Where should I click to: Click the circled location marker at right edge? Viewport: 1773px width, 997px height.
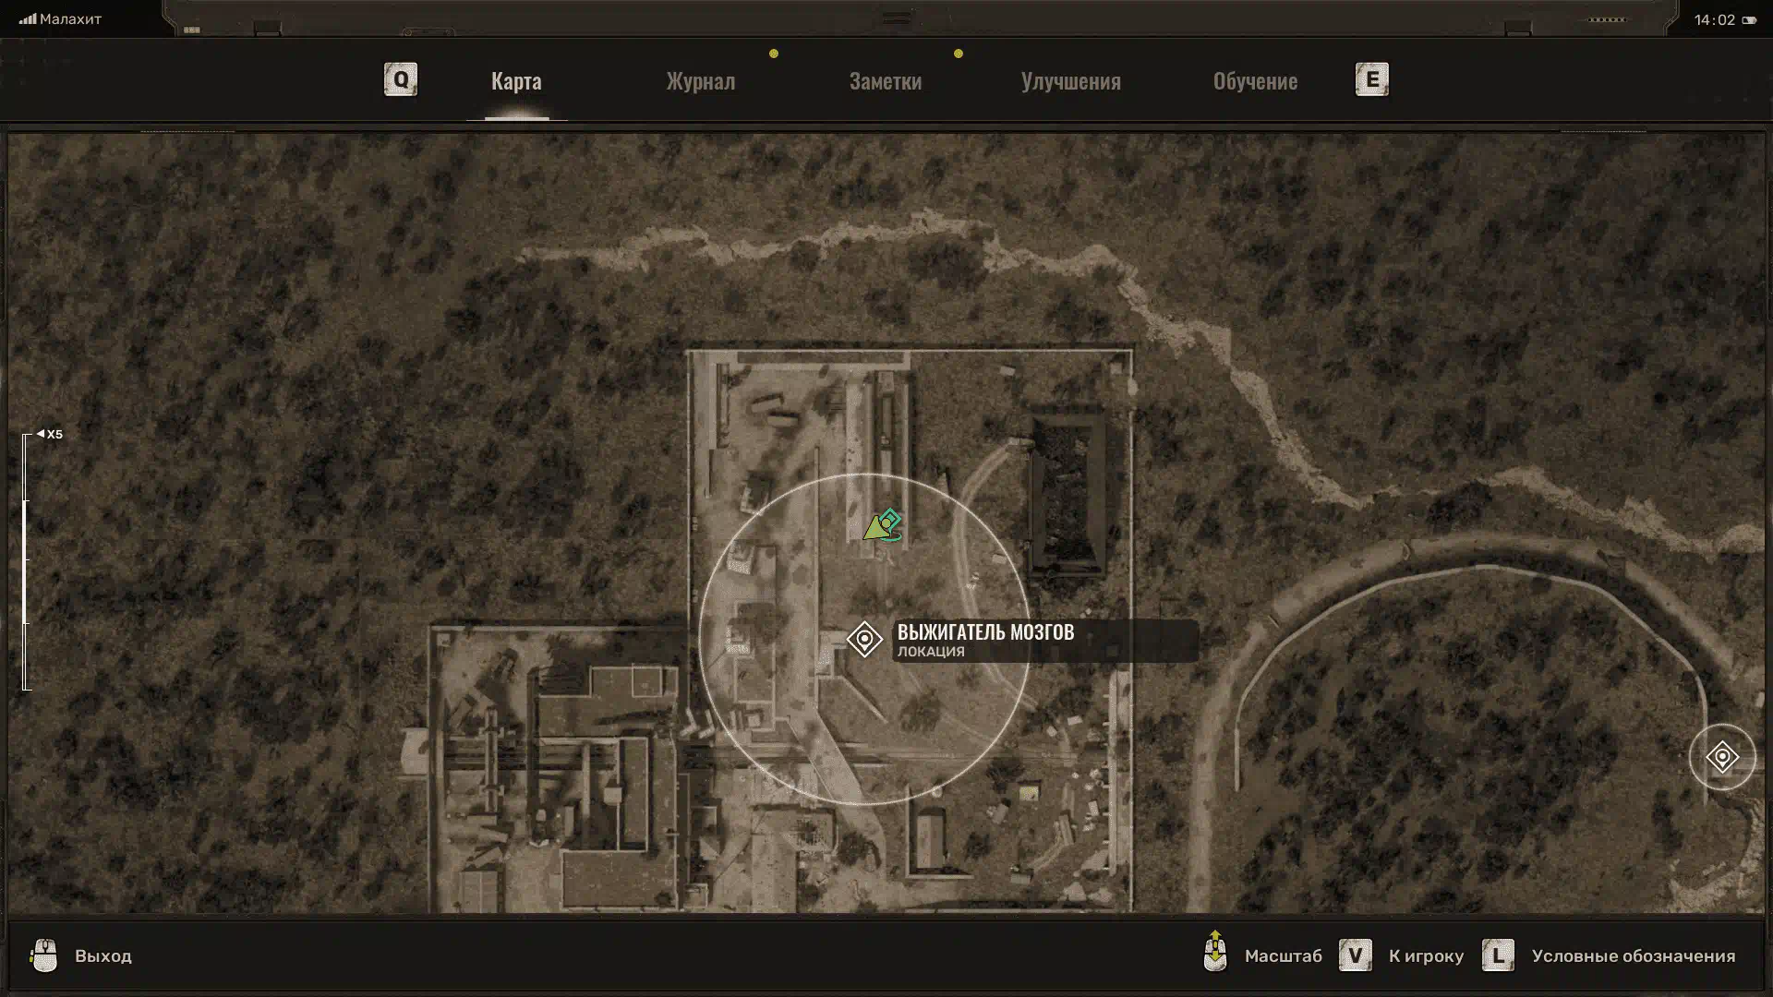pyautogui.click(x=1722, y=757)
